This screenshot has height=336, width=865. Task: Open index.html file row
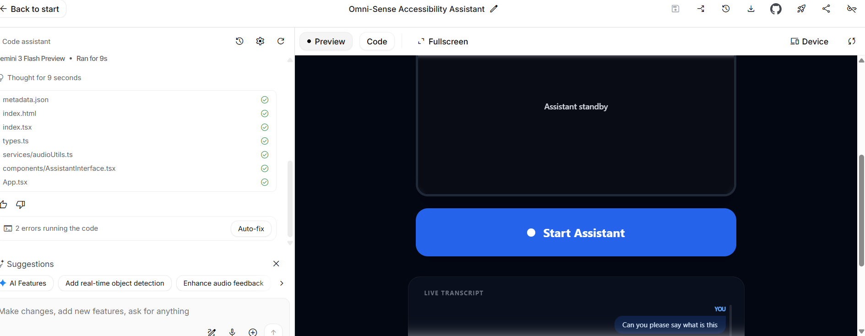pyautogui.click(x=136, y=114)
